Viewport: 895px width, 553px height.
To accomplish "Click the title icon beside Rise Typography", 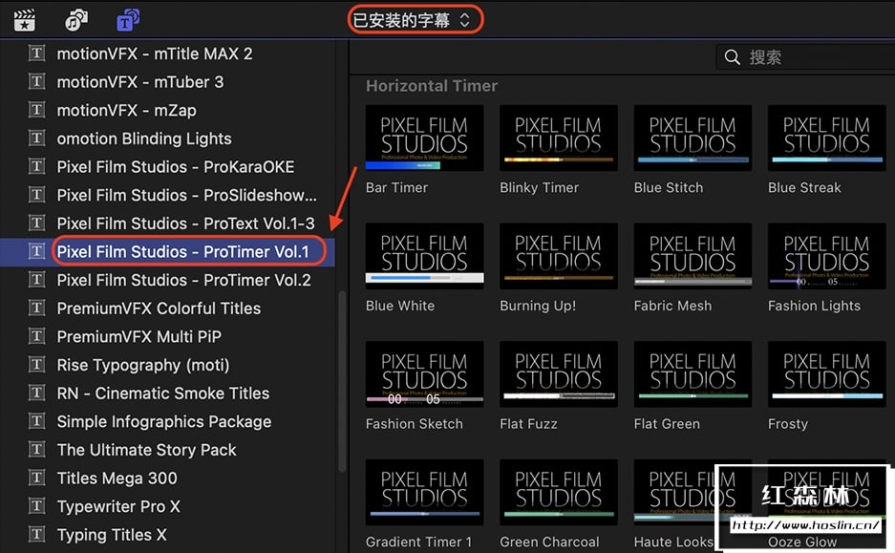I will tap(36, 364).
